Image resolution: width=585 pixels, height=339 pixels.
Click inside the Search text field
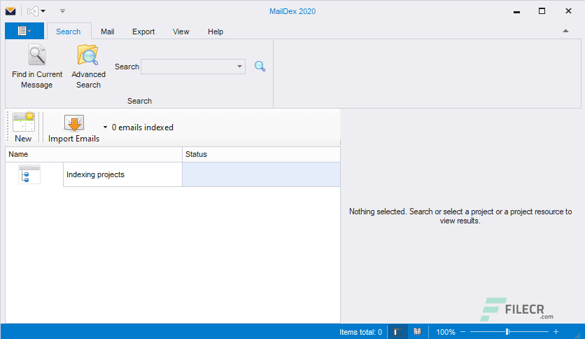[x=188, y=67]
